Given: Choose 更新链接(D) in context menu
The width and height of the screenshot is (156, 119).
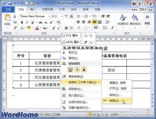Looking at the screenshot, I should tap(81, 77).
